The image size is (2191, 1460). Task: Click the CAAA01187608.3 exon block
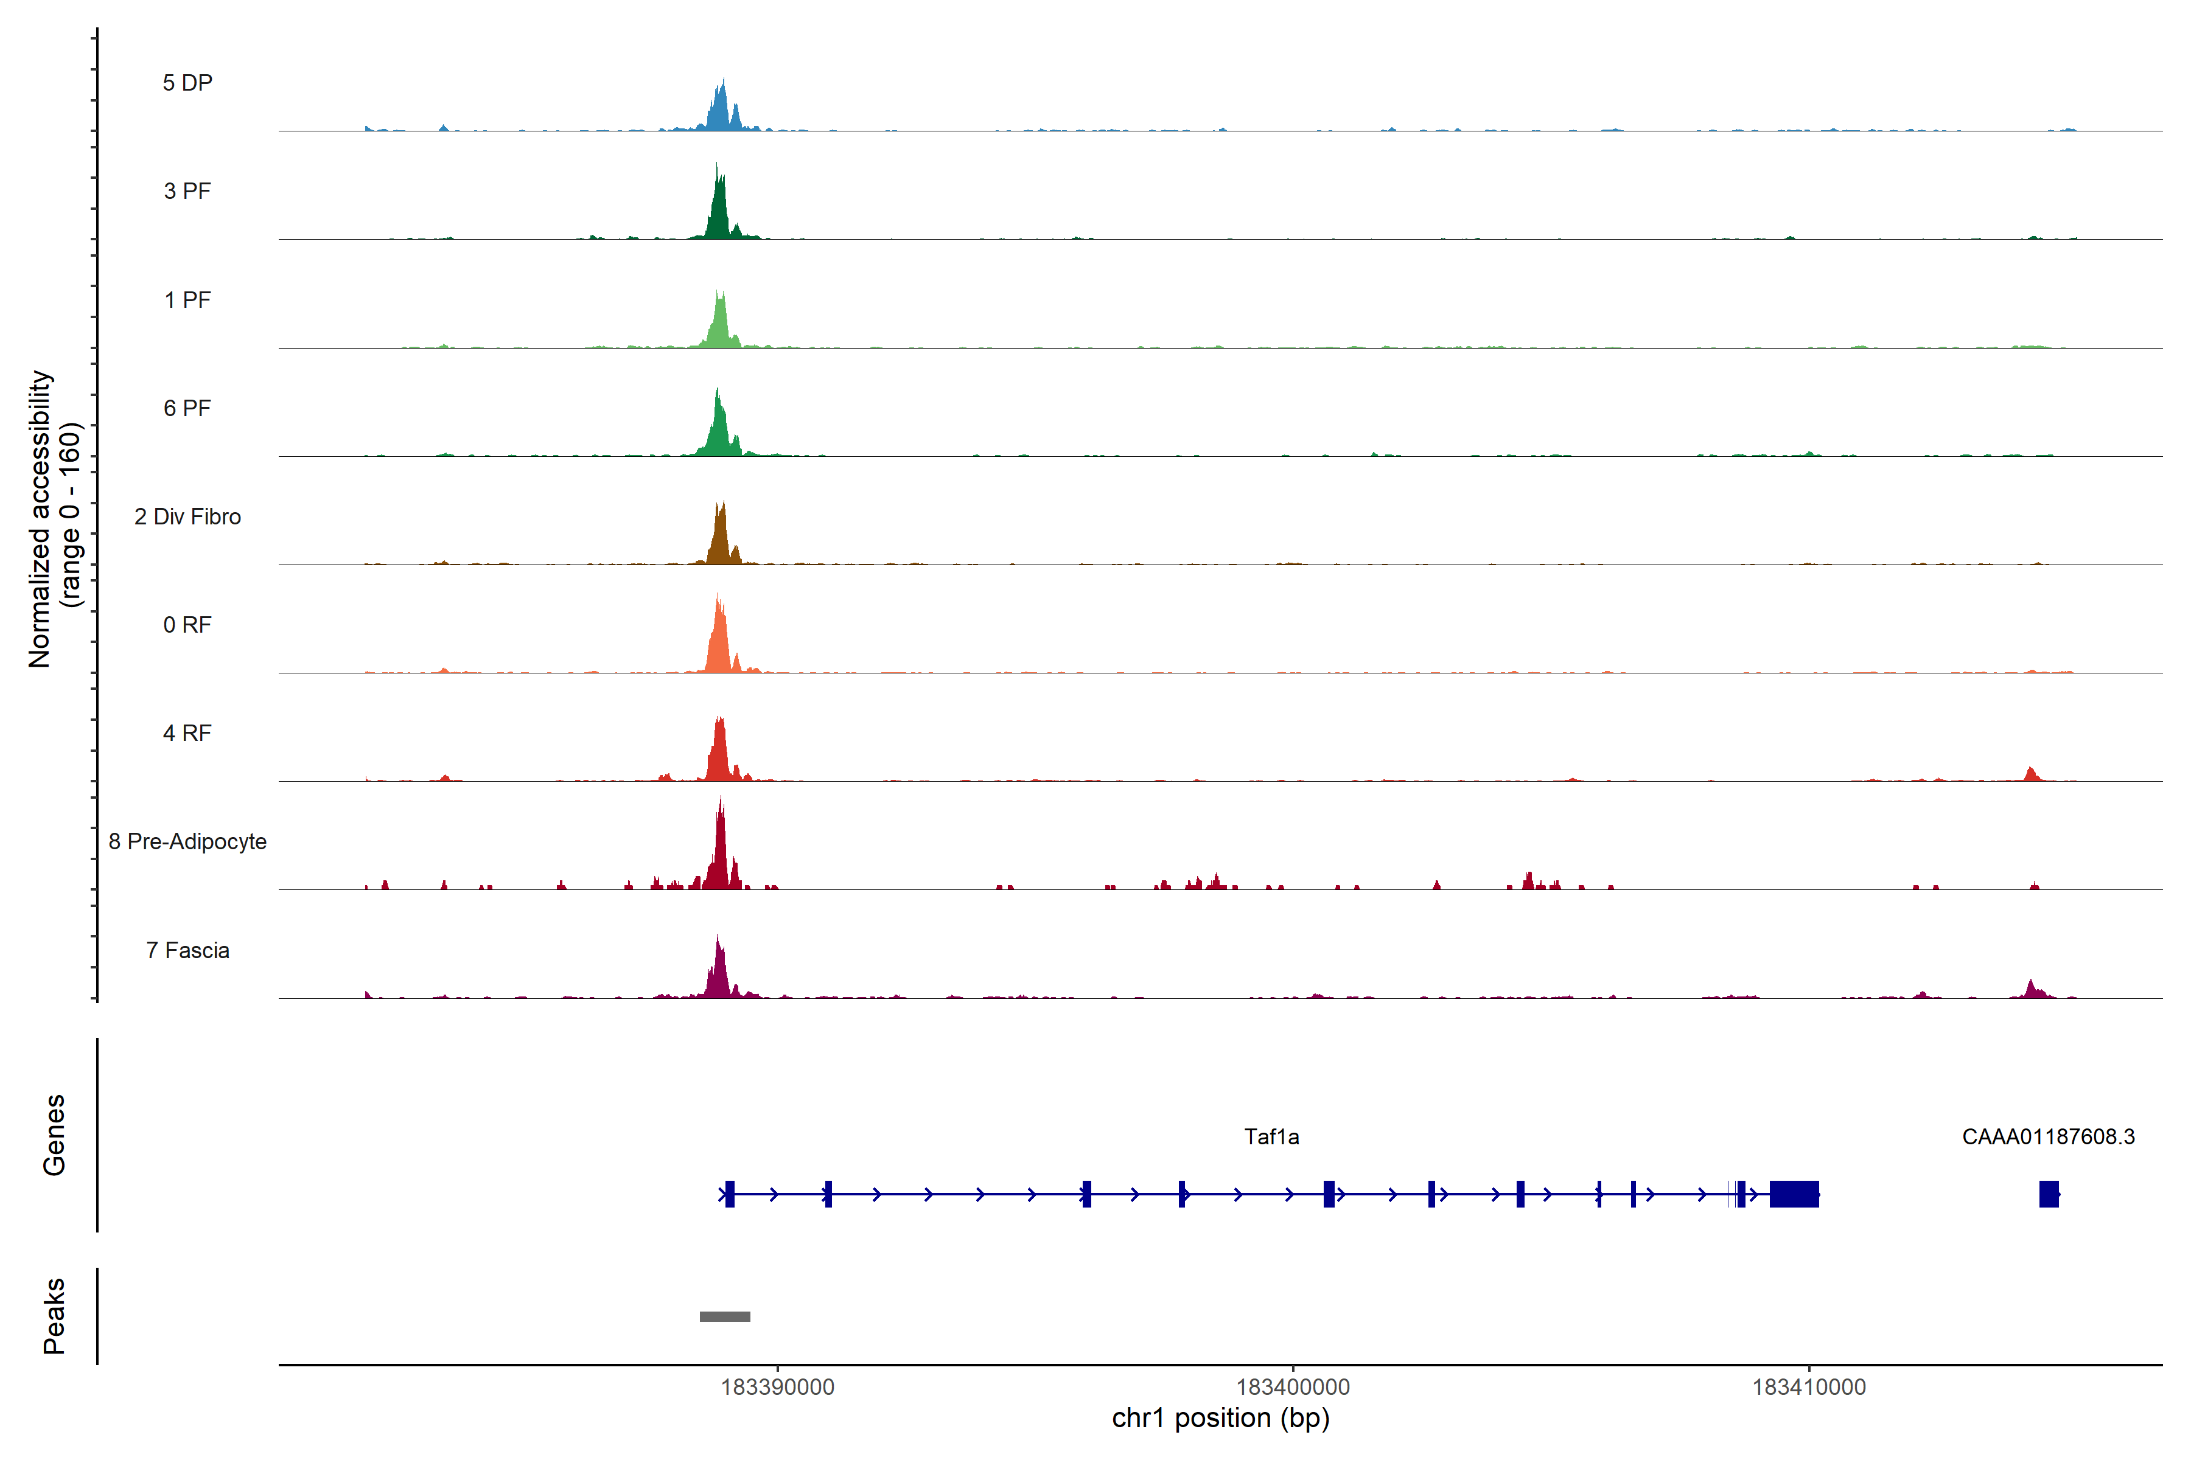pos(2049,1194)
